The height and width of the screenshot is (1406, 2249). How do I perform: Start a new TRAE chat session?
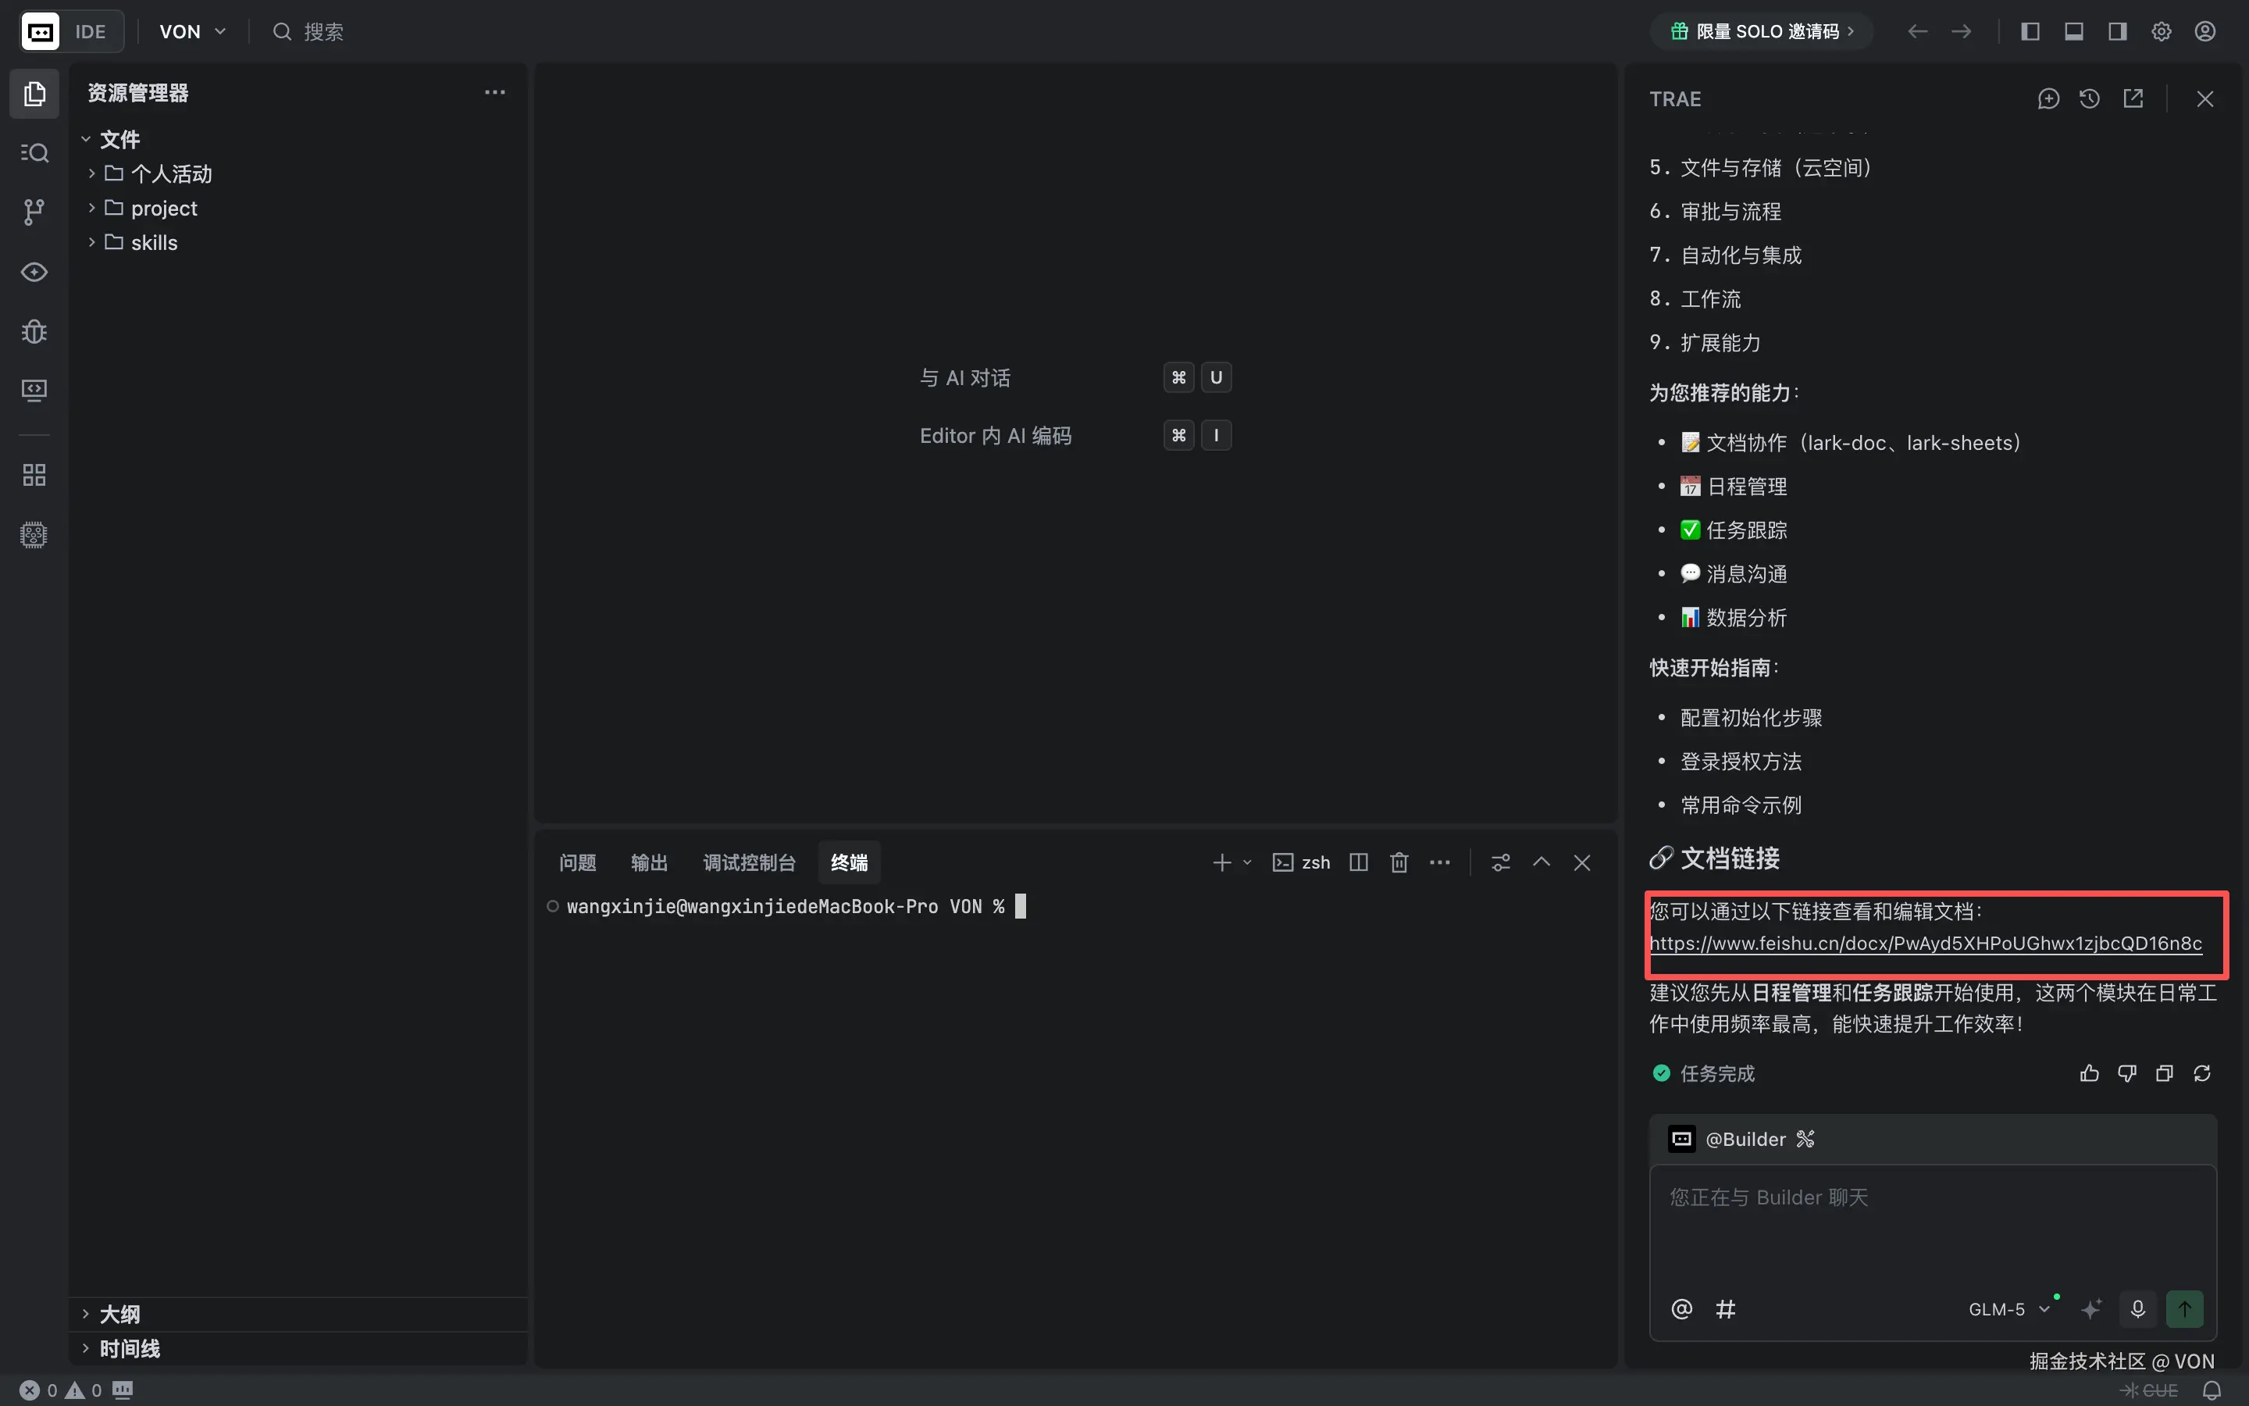coord(2048,98)
